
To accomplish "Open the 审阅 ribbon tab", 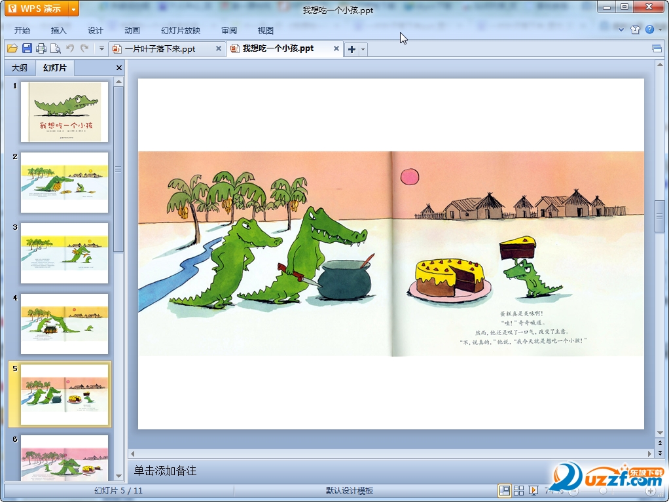I will click(229, 30).
